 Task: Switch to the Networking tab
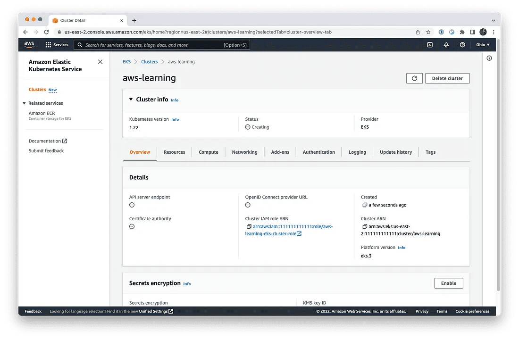click(244, 152)
